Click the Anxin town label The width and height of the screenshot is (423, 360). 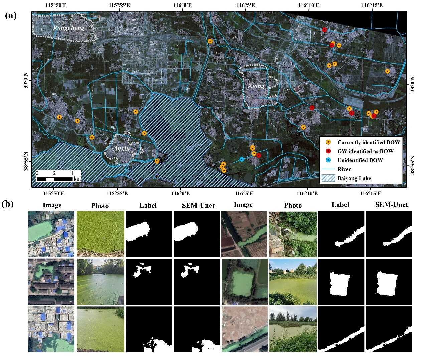(122, 148)
